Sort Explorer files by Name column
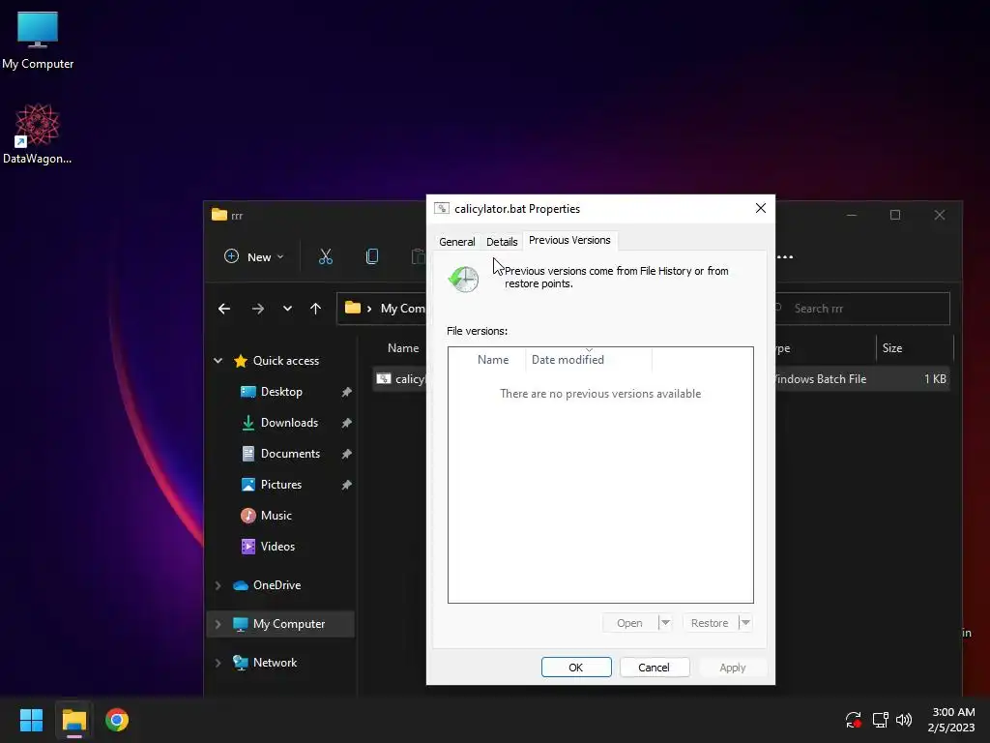Viewport: 990px width, 743px height. click(x=403, y=348)
